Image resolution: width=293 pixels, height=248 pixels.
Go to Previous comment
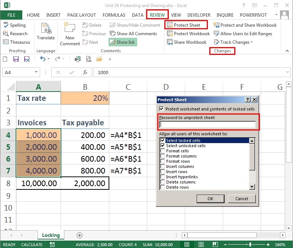94,33
